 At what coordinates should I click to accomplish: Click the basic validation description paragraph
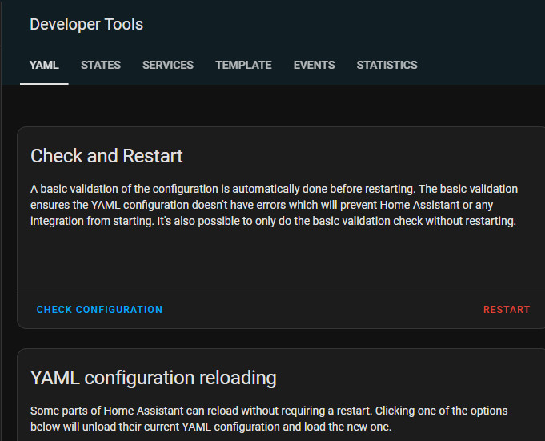[272, 205]
